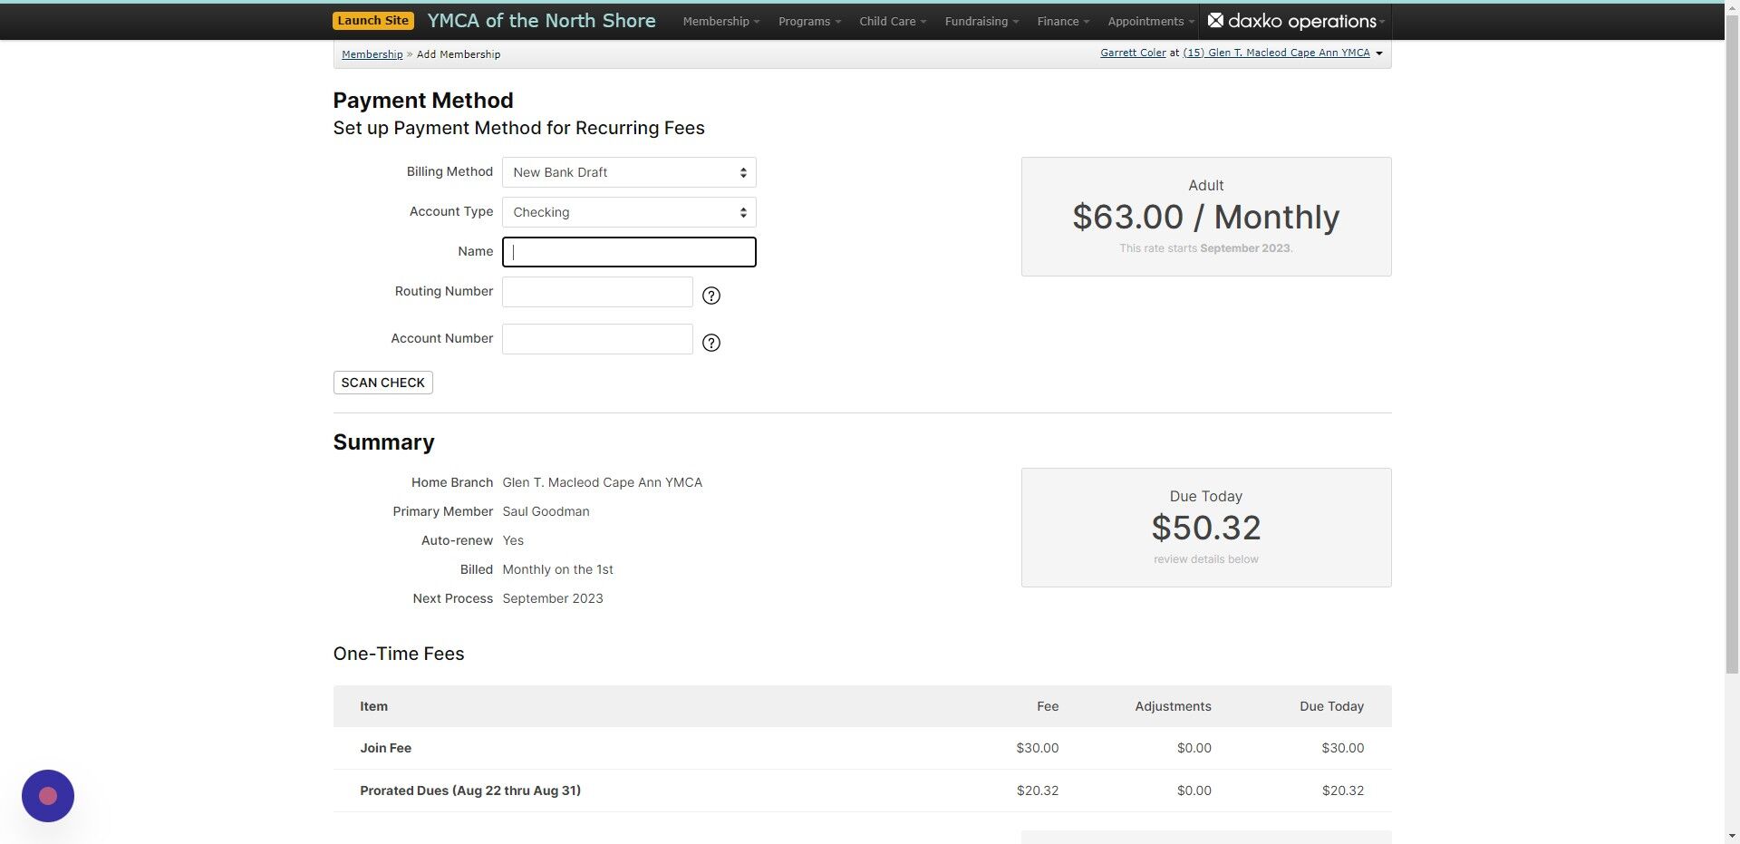Click the Home Branch value text
The width and height of the screenshot is (1740, 844).
coord(602,482)
